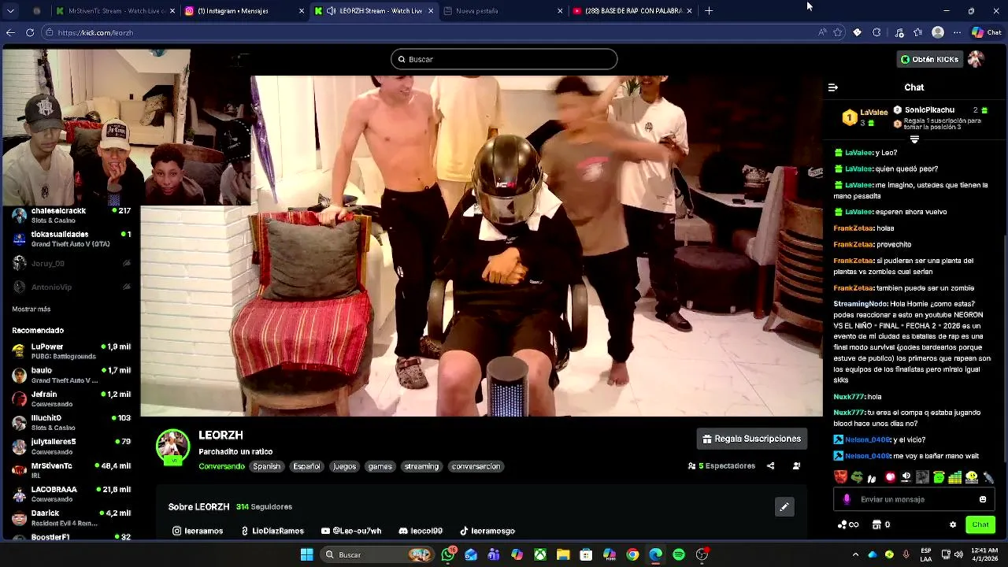Image resolution: width=1008 pixels, height=567 pixels.
Task: Show hidden system tray icons
Action: point(855,554)
